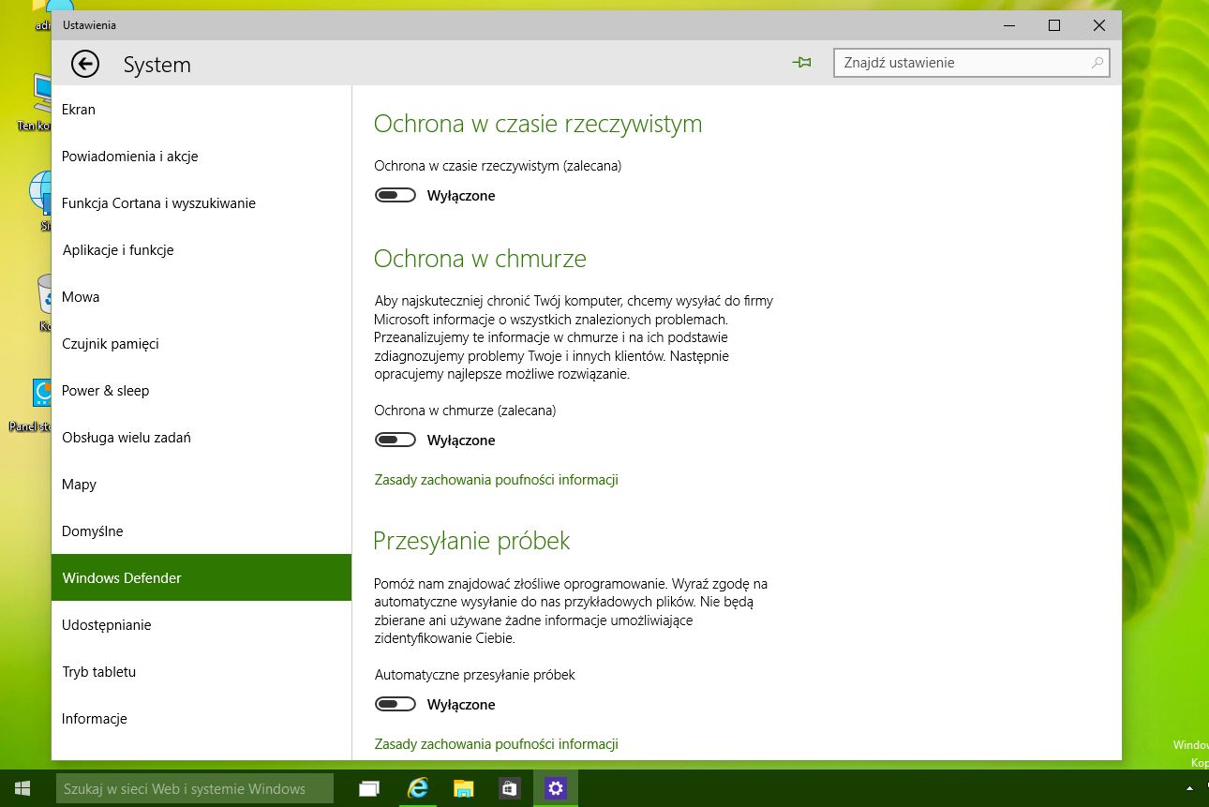Select the Settings gear on the taskbar
Viewport: 1209px width, 807px height.
(555, 787)
